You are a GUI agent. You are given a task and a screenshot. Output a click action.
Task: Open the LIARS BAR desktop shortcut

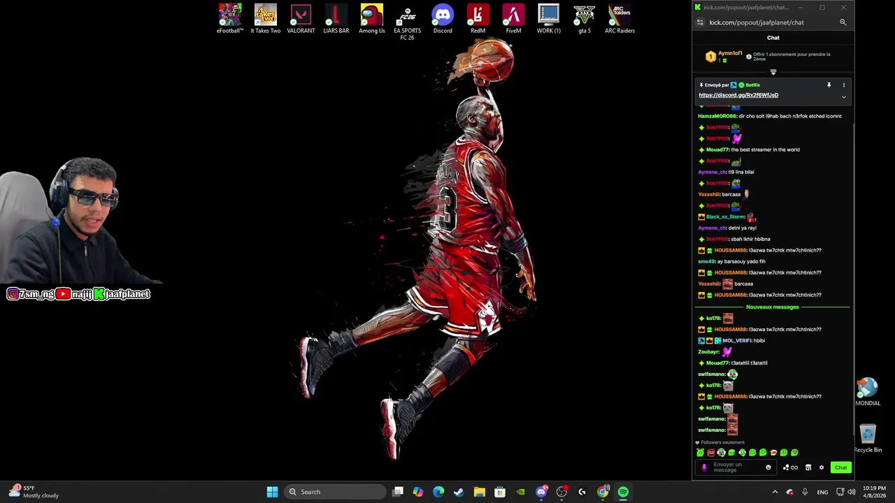pos(336,19)
